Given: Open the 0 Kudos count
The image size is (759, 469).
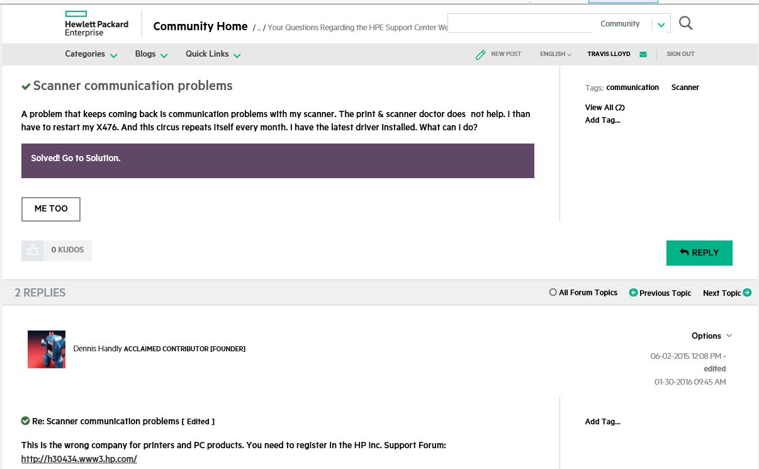Looking at the screenshot, I should 67,250.
